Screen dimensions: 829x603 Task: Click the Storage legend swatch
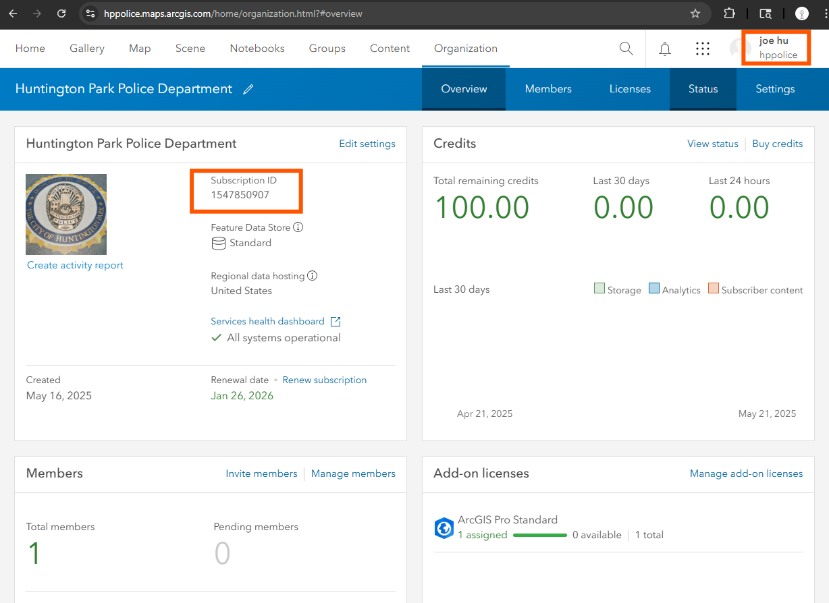click(x=599, y=289)
